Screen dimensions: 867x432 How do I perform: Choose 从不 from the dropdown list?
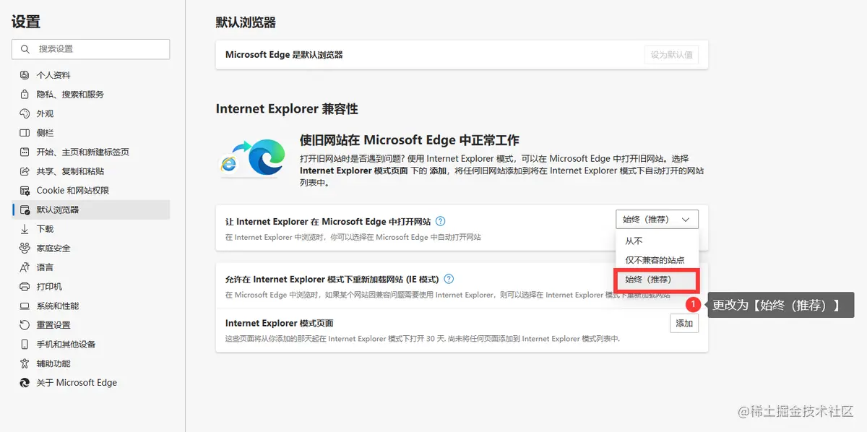[657, 241]
